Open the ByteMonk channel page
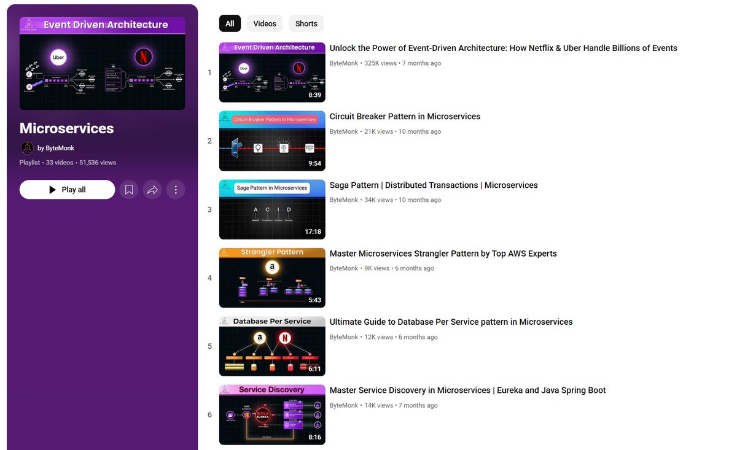The width and height of the screenshot is (737, 450). point(60,148)
